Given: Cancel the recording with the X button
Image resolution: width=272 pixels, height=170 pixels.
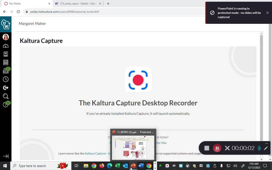Looking at the screenshot, I should pyautogui.click(x=227, y=148).
